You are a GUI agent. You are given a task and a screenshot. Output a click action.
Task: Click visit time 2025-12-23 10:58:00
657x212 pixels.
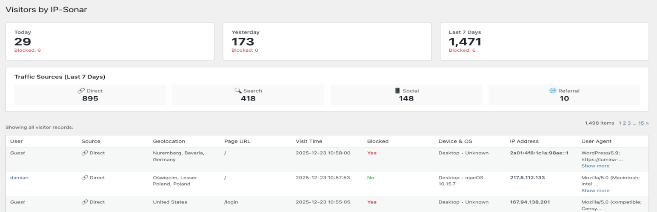coord(323,153)
